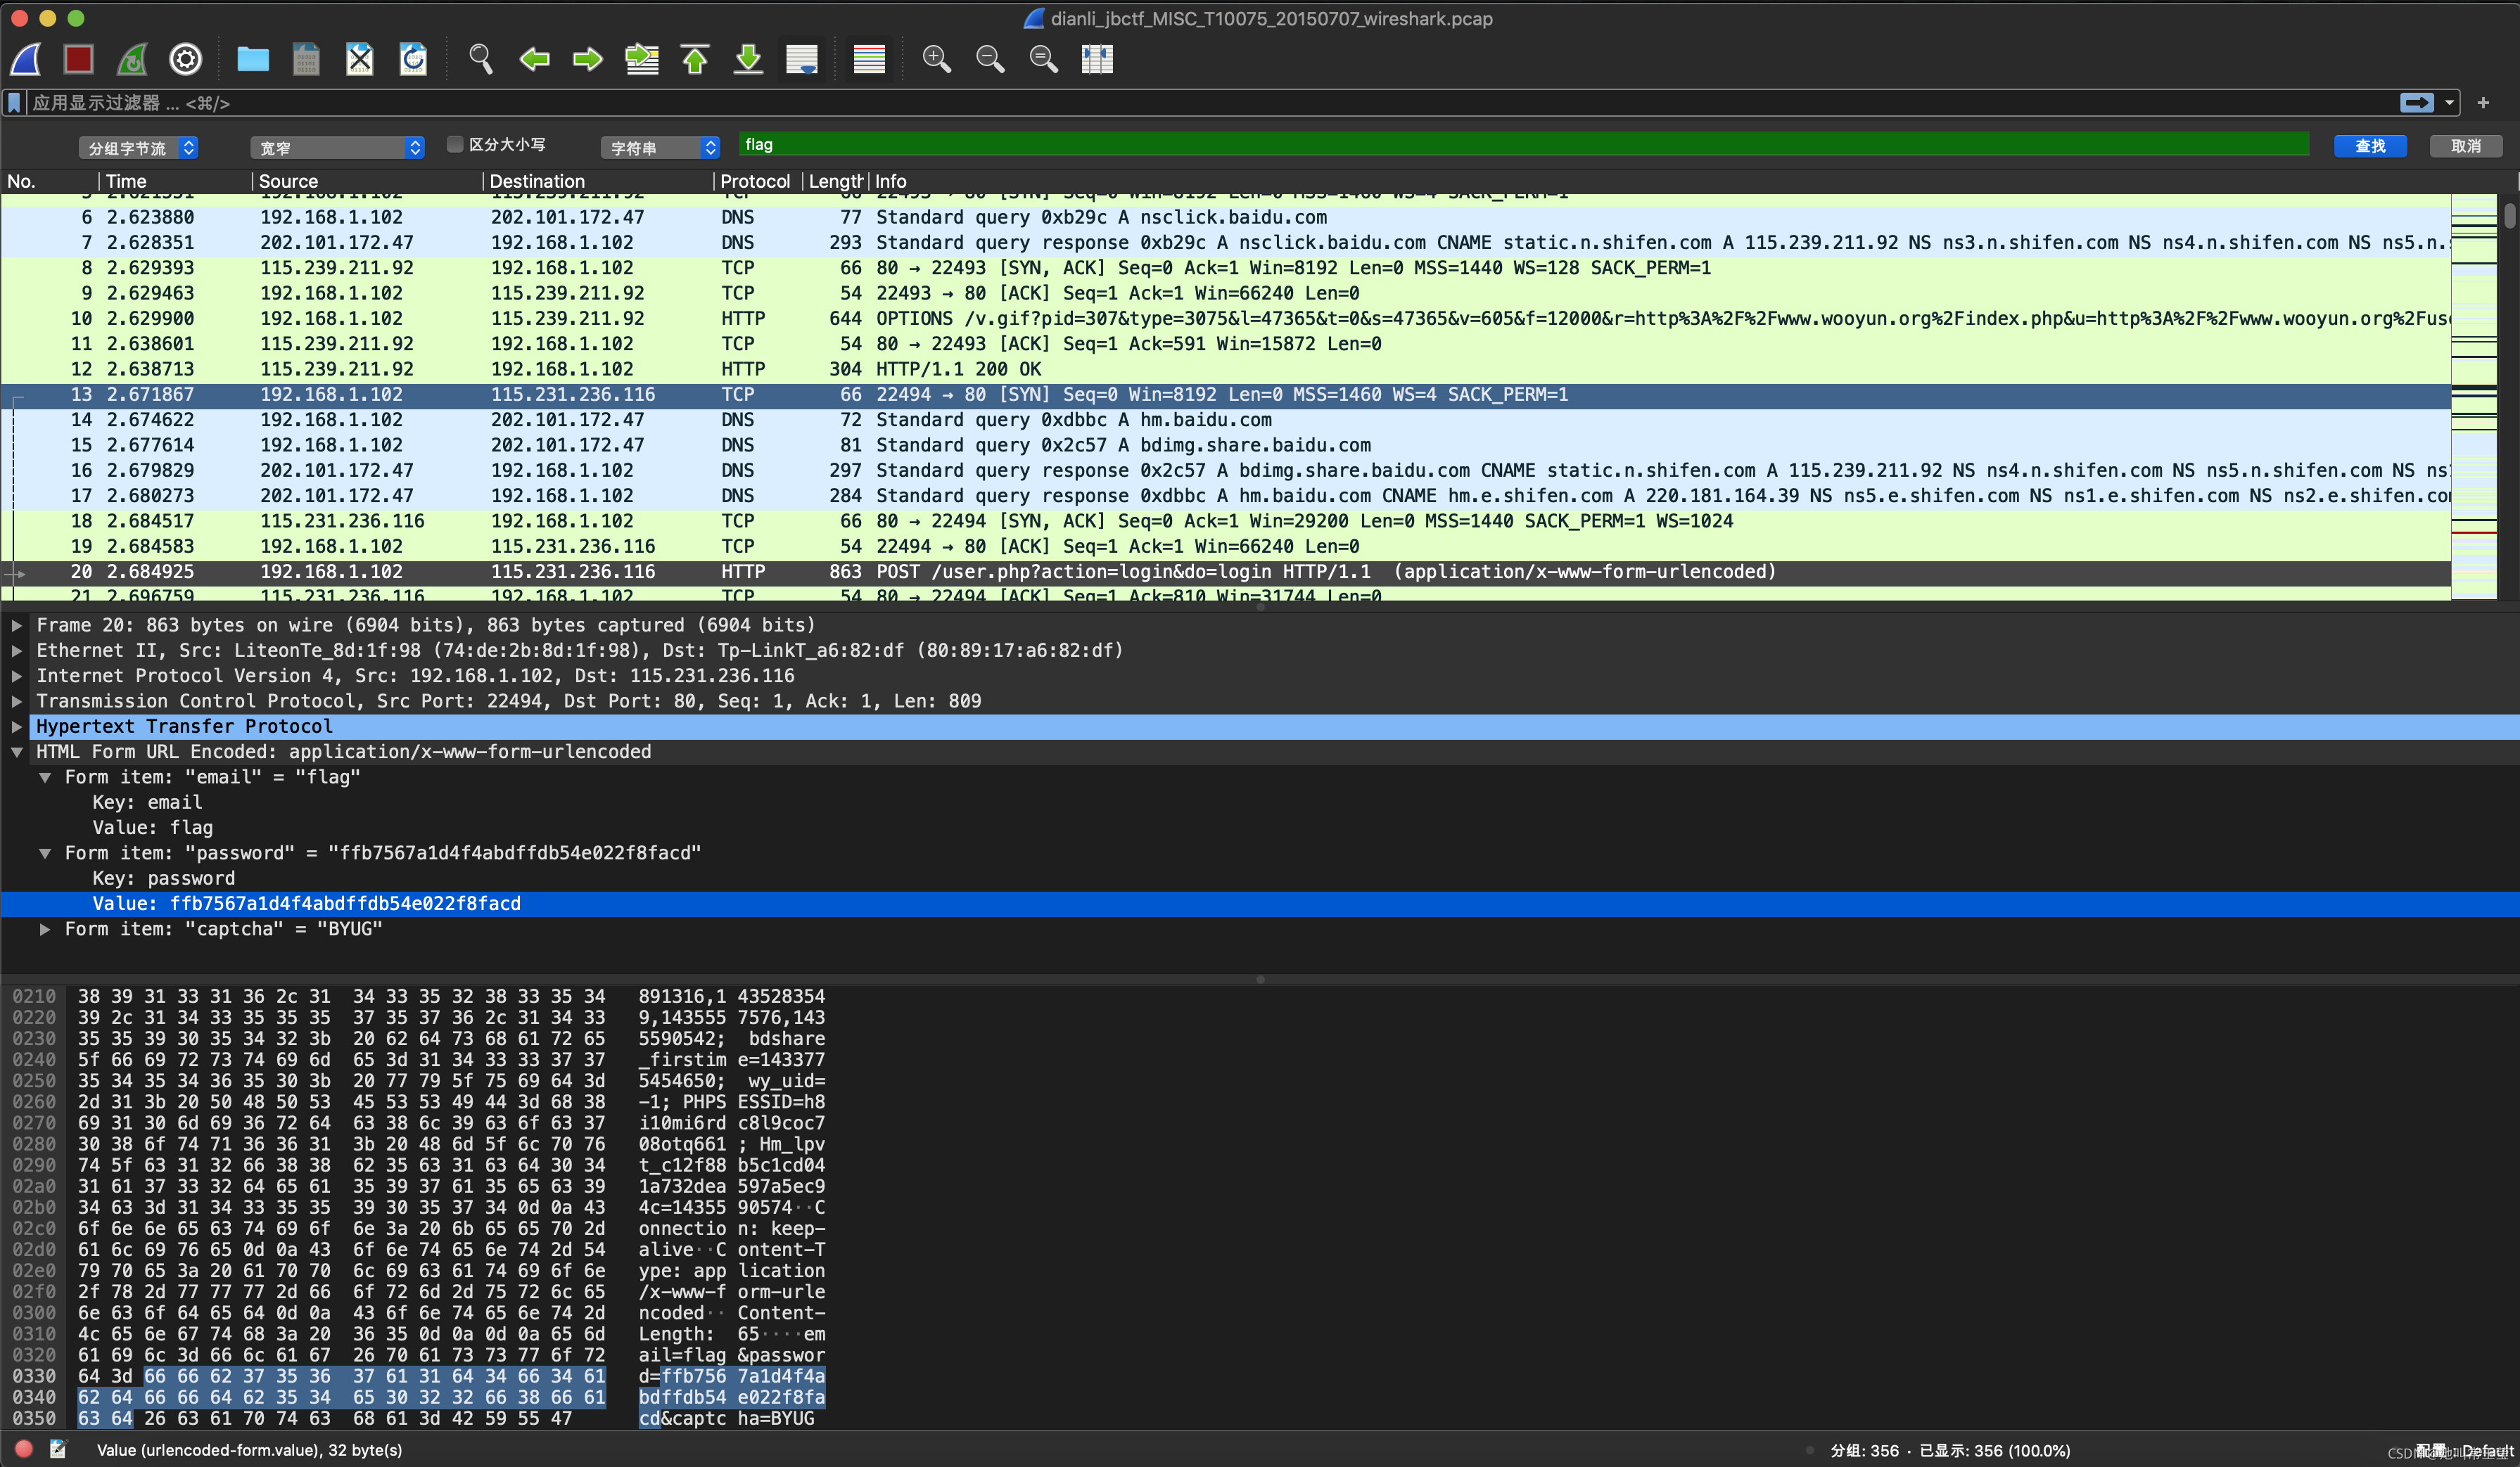Click the resize columns to content icon

coord(1097,60)
